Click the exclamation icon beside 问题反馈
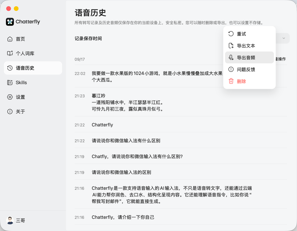The width and height of the screenshot is (297, 231). pos(231,69)
